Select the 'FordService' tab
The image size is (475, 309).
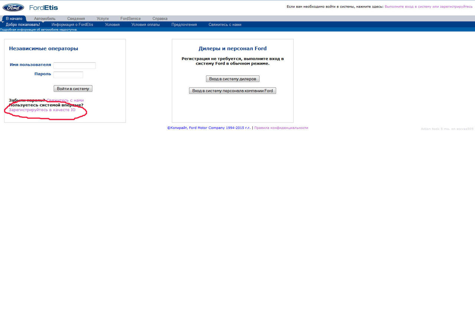click(x=131, y=19)
